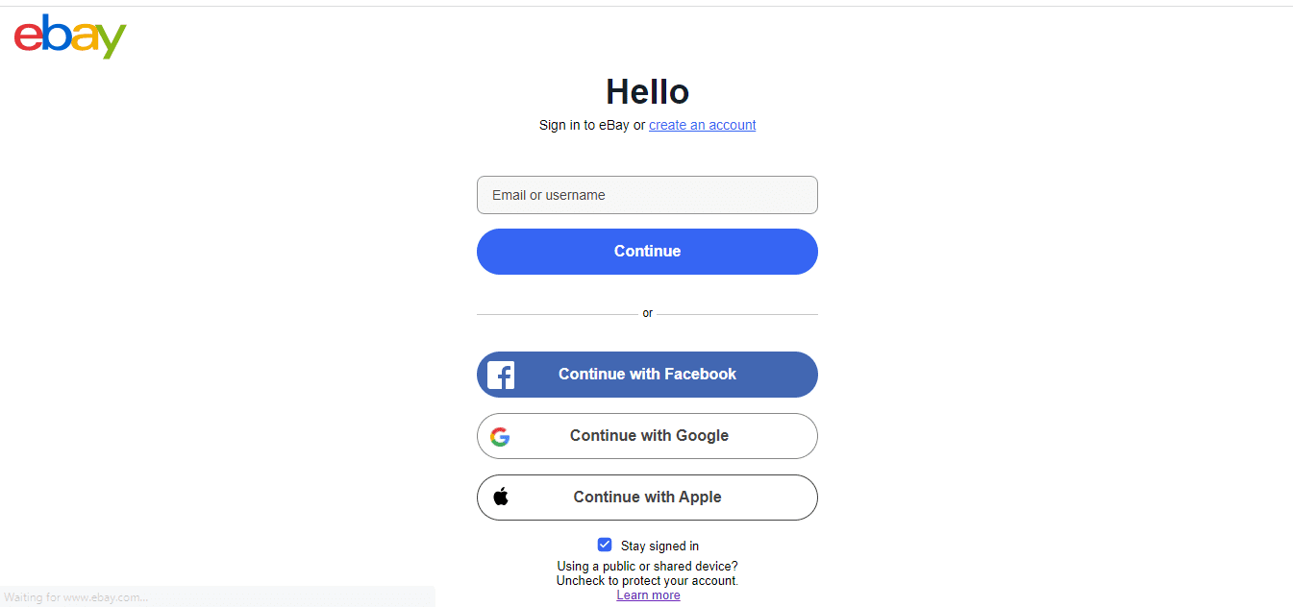The height and width of the screenshot is (607, 1293).
Task: Click 'Using a public or shared device?' text
Action: [x=647, y=567]
